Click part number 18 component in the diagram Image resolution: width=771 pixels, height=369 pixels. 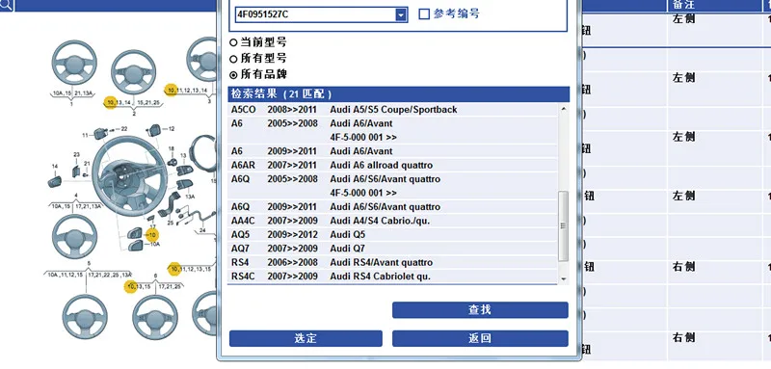[172, 162]
